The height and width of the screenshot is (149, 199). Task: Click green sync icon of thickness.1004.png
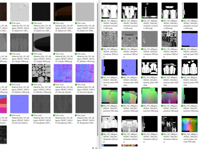pyautogui.click(x=122, y=134)
